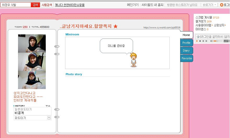
Task: Click the 미니룸 준비중 speech bubble
Action: pyautogui.click(x=116, y=46)
